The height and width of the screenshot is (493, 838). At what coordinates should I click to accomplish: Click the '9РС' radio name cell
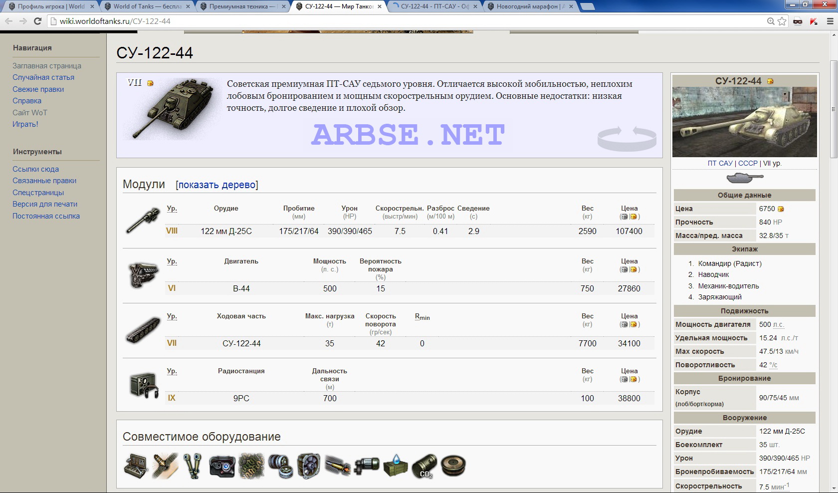click(241, 398)
